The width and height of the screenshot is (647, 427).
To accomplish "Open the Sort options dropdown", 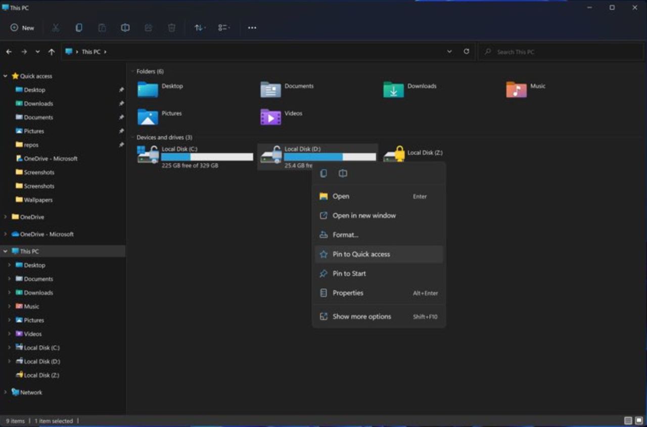I will [x=200, y=28].
